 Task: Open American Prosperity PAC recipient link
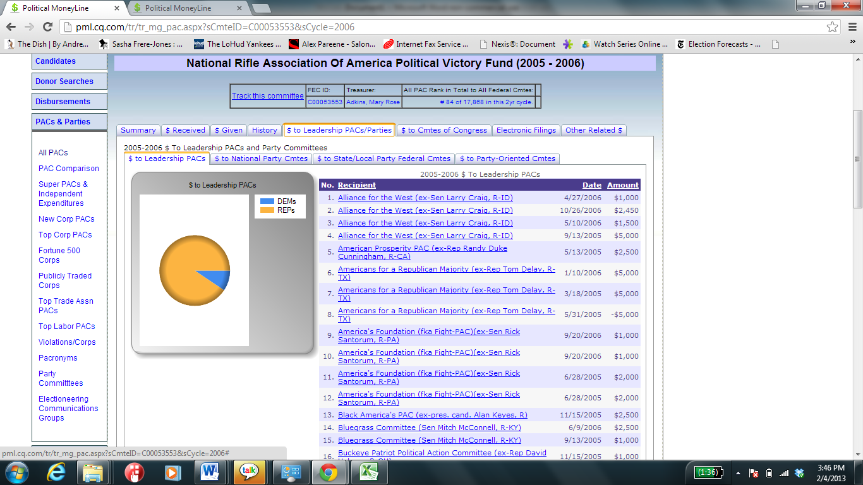[x=423, y=252]
